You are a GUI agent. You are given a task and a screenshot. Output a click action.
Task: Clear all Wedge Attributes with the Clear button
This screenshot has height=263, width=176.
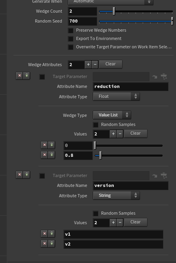[111, 64]
